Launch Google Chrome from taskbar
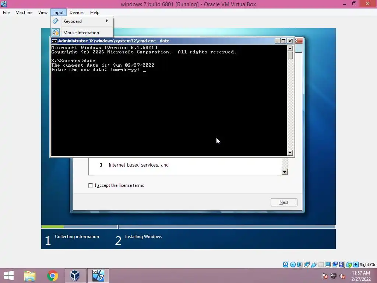 53,276
